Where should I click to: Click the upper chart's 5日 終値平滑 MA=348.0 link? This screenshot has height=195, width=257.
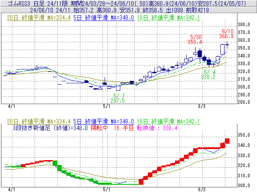(104, 18)
